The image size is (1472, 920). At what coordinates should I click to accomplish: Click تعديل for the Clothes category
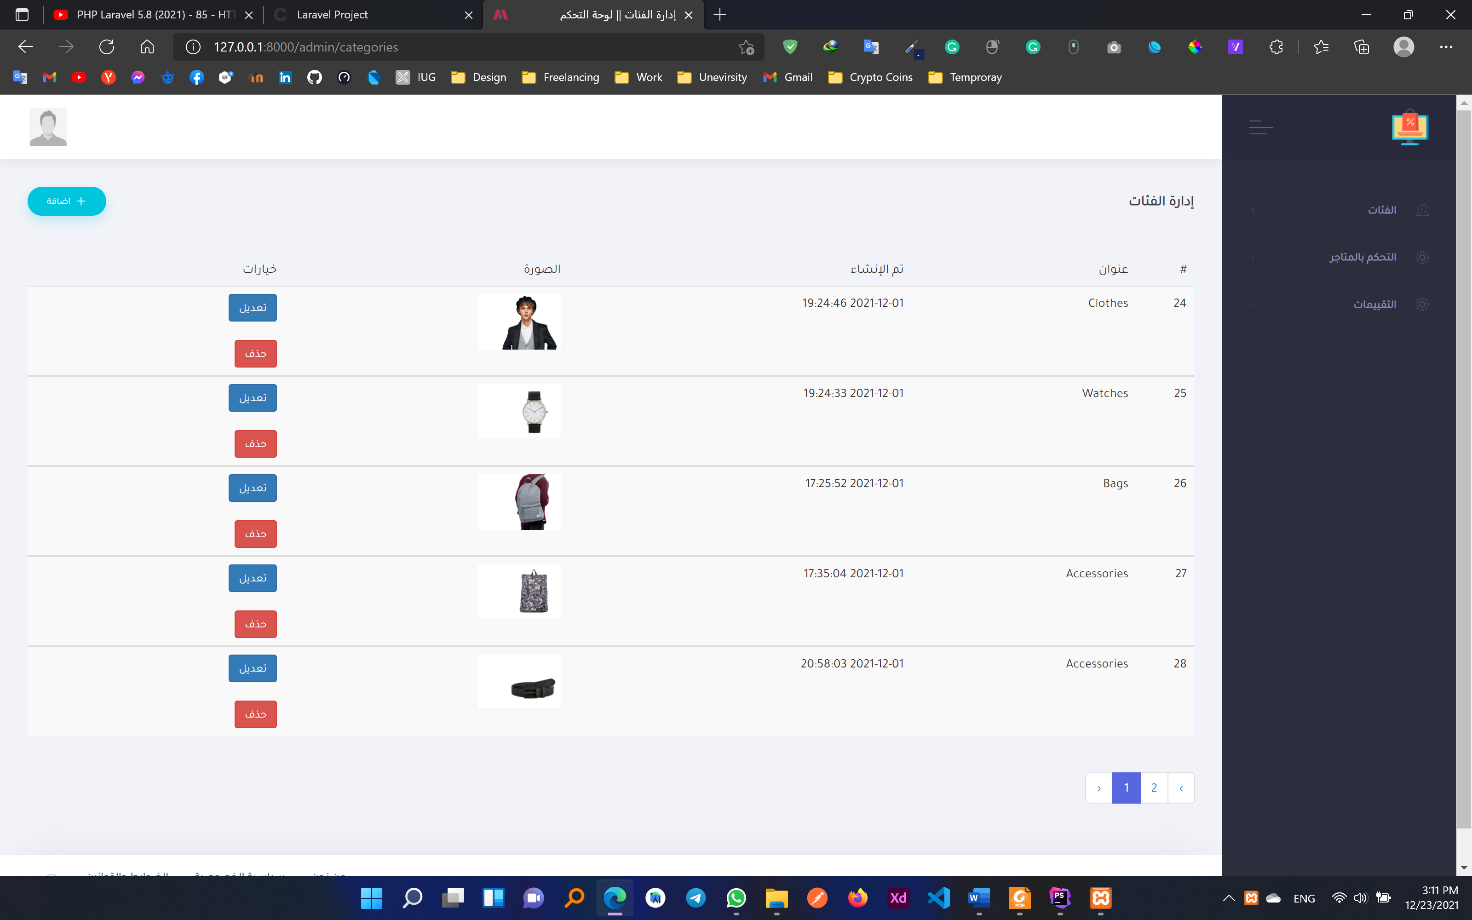pos(253,307)
